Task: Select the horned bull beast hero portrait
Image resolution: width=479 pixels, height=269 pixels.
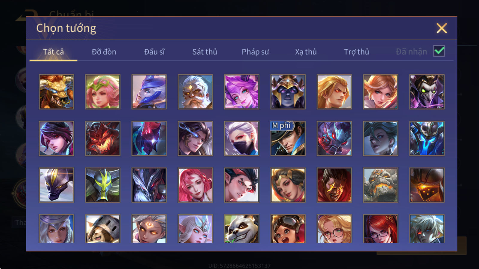Action: 56,92
